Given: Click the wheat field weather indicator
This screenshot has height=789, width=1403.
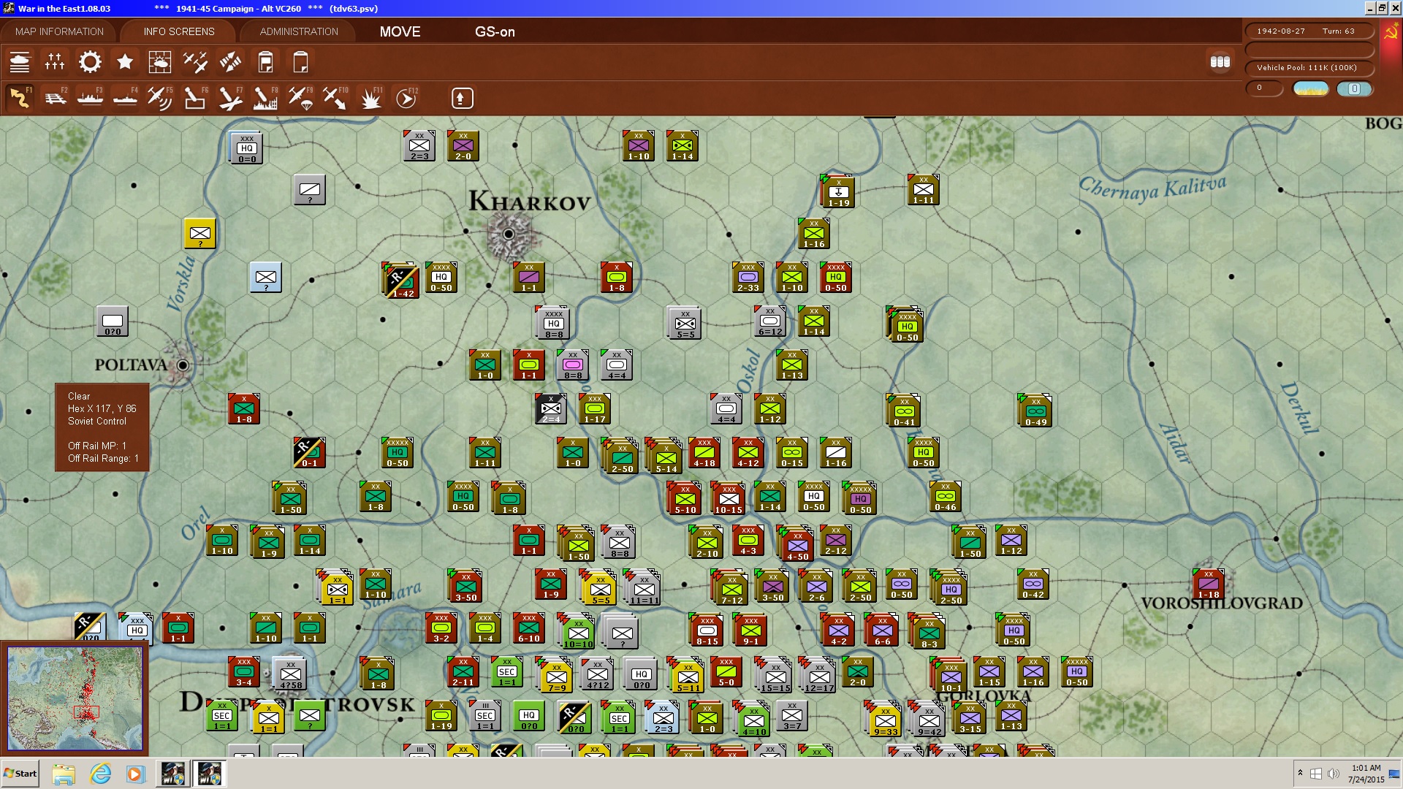Looking at the screenshot, I should [1311, 88].
